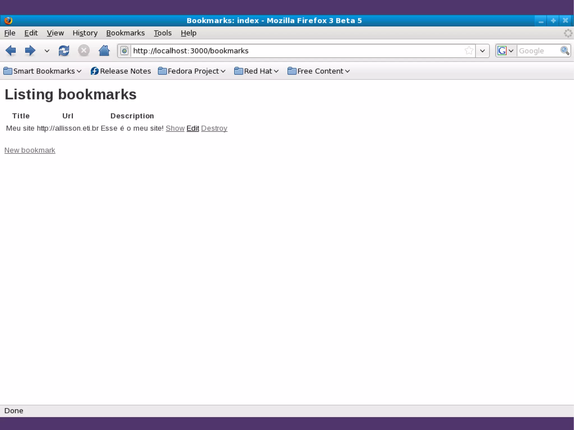Click the 'Meu site' title cell
Viewport: 574px width, 430px height.
[20, 128]
